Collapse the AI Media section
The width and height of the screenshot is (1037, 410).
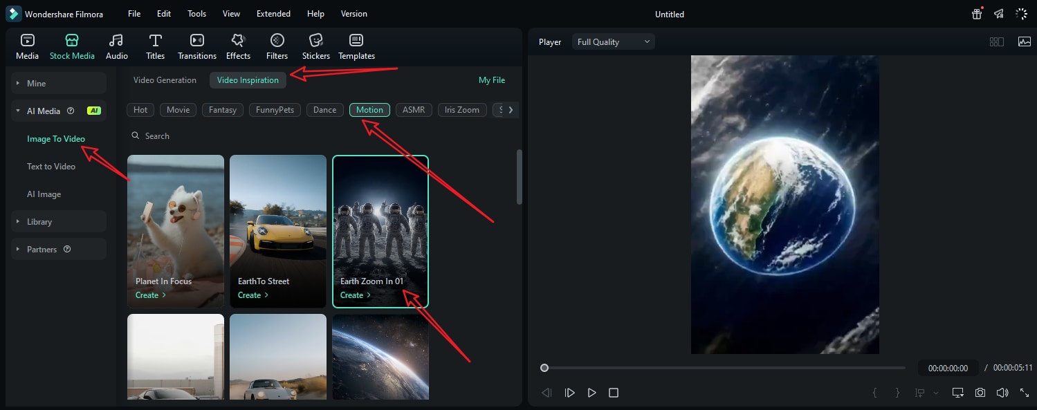coord(18,111)
